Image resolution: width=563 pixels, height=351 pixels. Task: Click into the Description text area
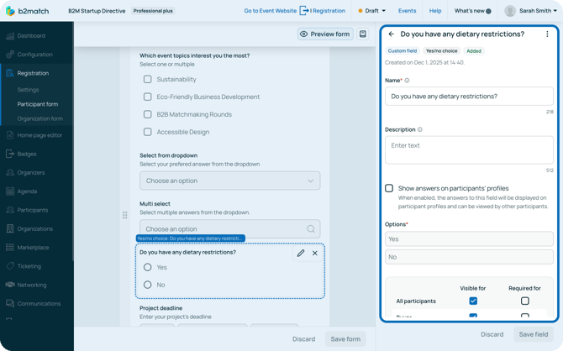(x=469, y=150)
